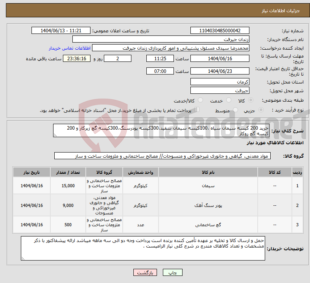310x283 pixels.
Task: Click the پودر سنگ آهک item name cell
Action: [x=208, y=205]
